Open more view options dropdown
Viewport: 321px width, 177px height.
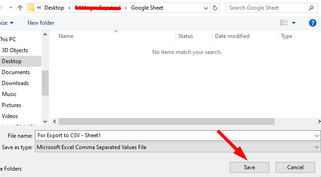[293, 23]
